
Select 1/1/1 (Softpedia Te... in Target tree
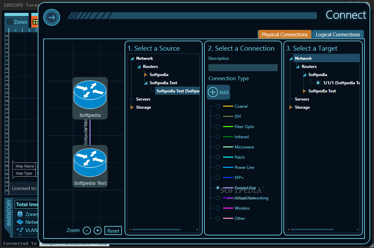click(x=341, y=83)
